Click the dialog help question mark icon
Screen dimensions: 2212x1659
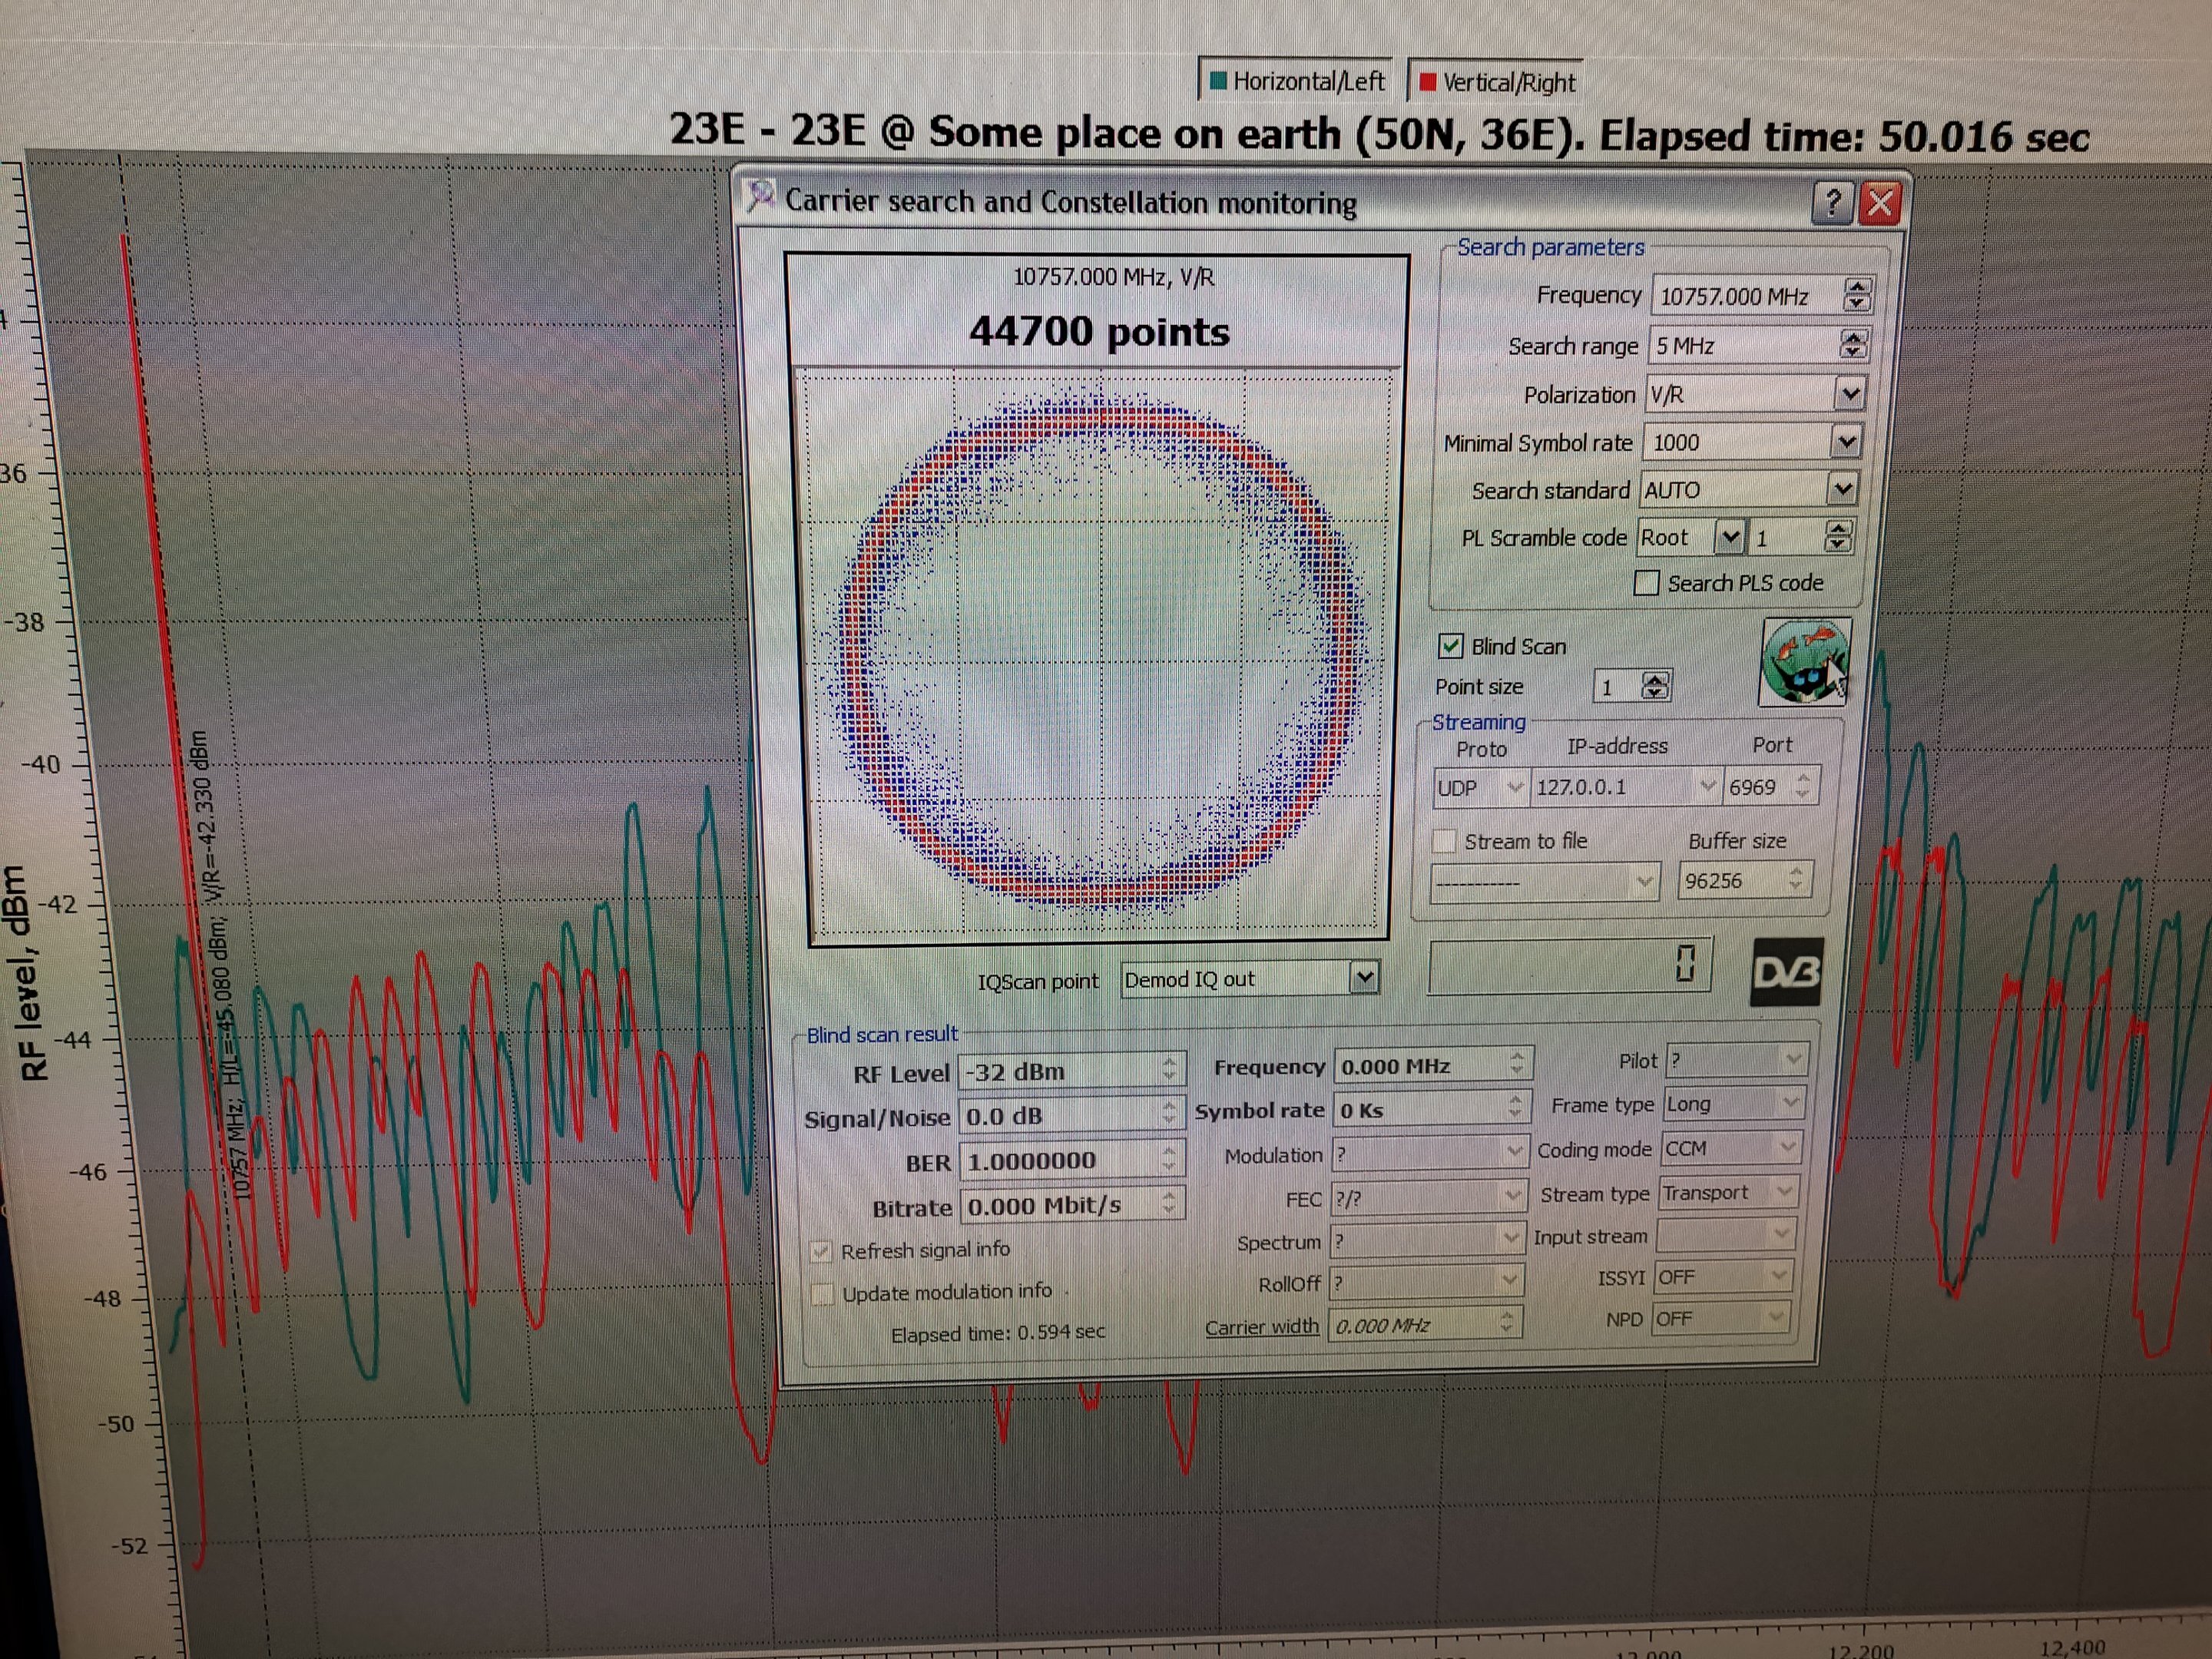pyautogui.click(x=1832, y=203)
